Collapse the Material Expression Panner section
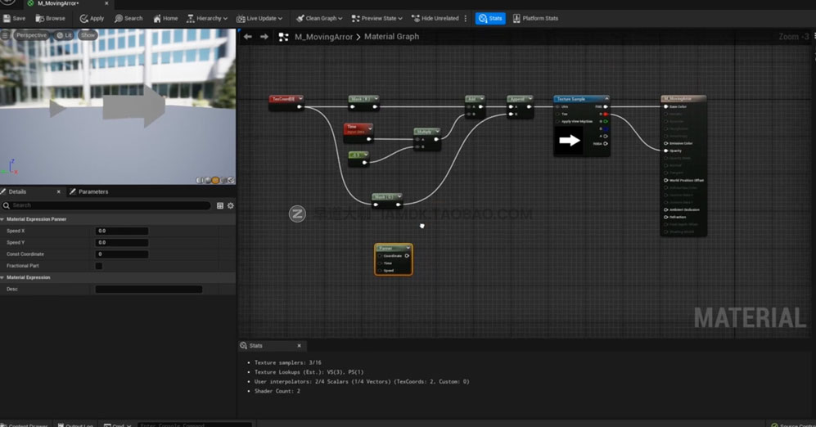 (3, 219)
